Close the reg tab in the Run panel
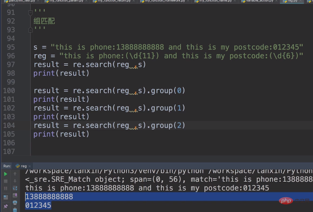This screenshot has width=313, height=212. [30, 166]
